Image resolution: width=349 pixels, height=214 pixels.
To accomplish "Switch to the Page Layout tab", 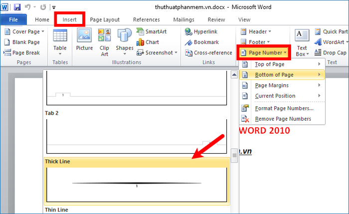I will click(105, 19).
